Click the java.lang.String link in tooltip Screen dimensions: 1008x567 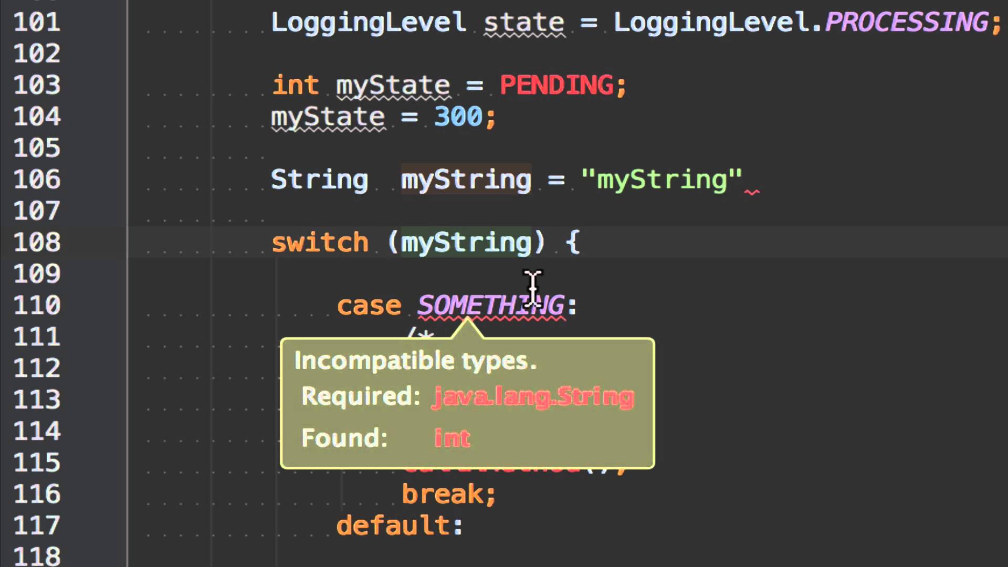(x=533, y=396)
